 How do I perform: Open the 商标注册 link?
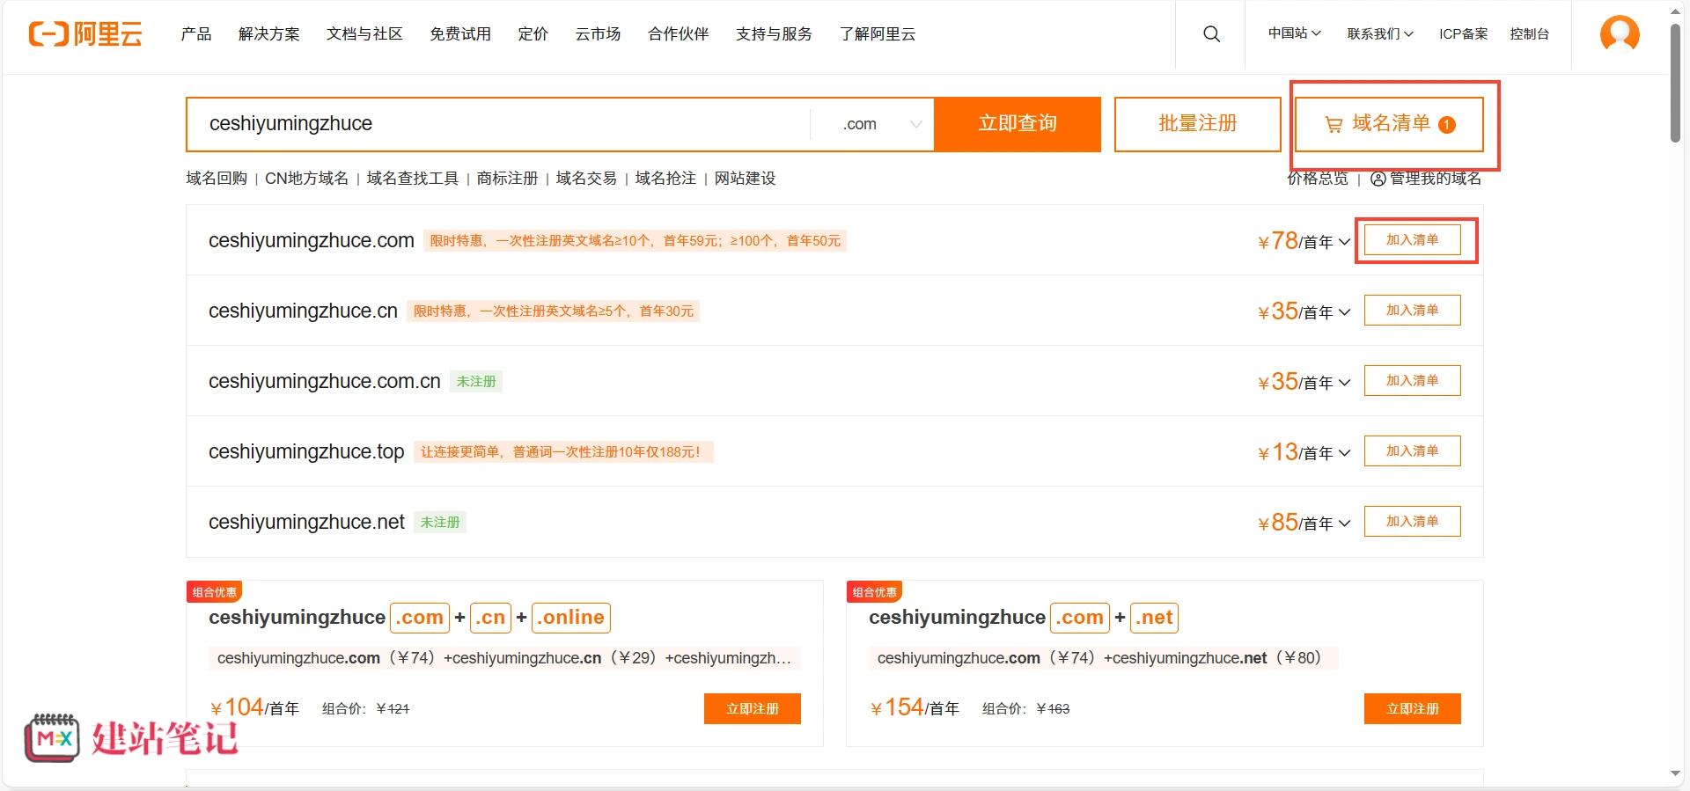507,179
